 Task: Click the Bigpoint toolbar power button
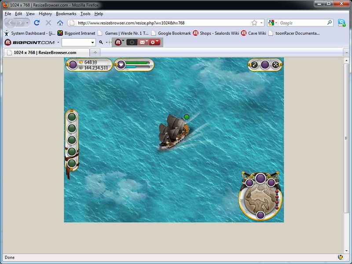(132, 42)
